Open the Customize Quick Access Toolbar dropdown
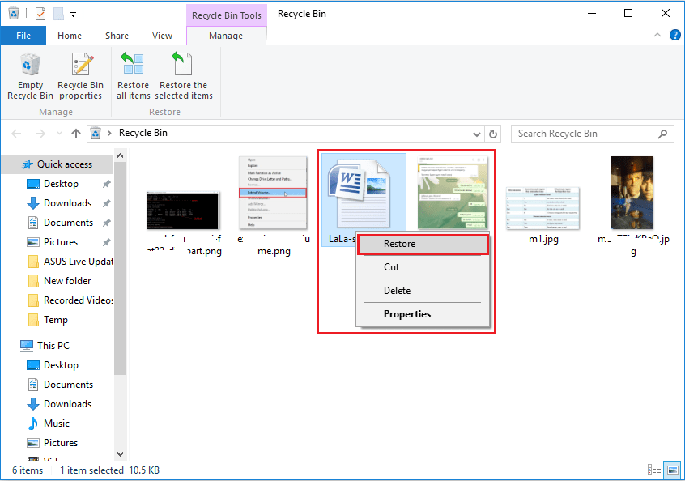The width and height of the screenshot is (685, 481). 73,14
